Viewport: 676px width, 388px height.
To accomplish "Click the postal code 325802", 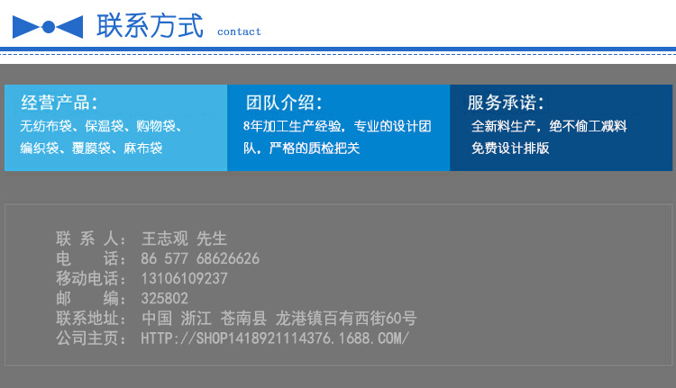I will (x=164, y=299).
